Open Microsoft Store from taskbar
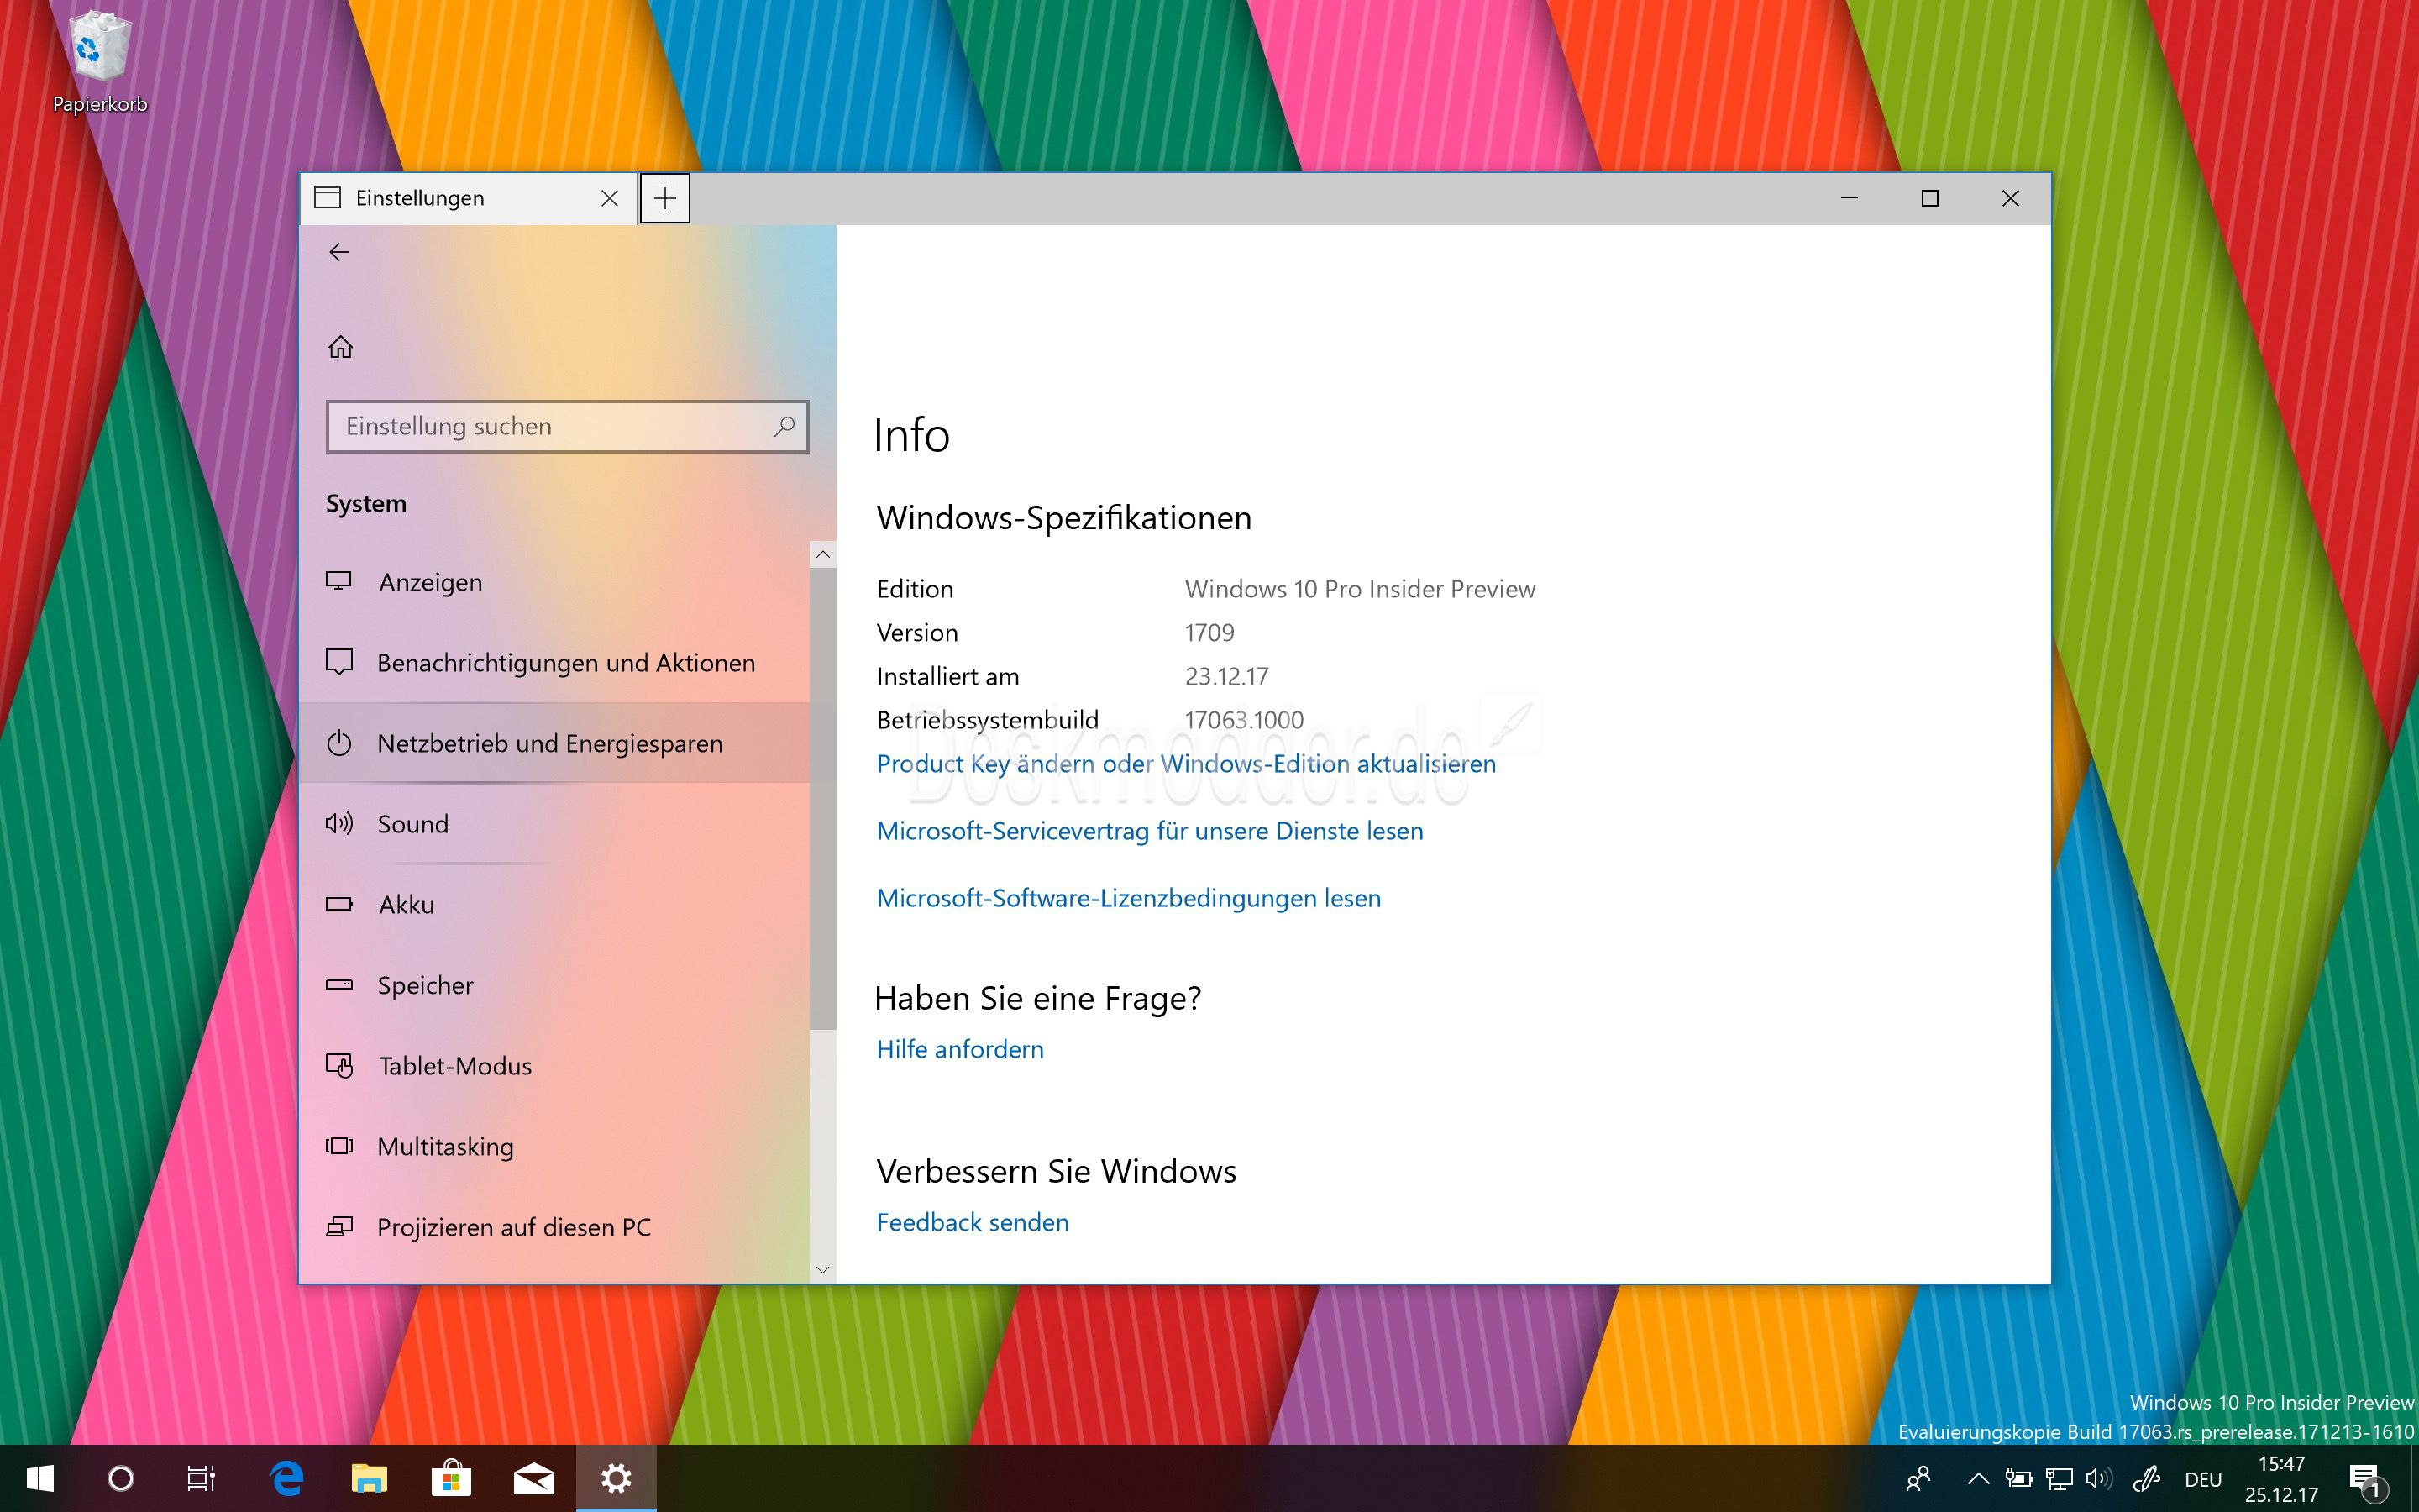This screenshot has height=1512, width=2419. tap(451, 1478)
